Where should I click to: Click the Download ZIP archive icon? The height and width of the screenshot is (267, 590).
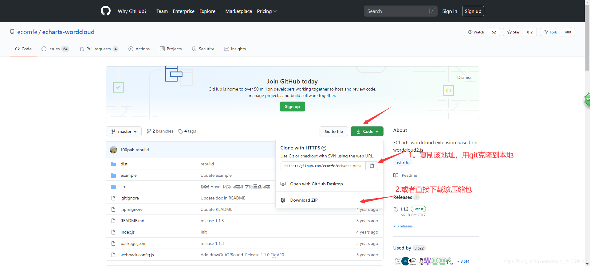click(283, 200)
